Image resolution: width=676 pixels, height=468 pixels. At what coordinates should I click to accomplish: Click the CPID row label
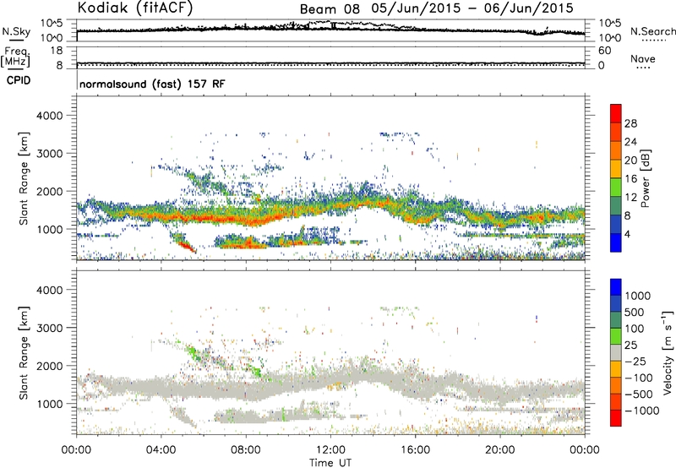click(19, 80)
